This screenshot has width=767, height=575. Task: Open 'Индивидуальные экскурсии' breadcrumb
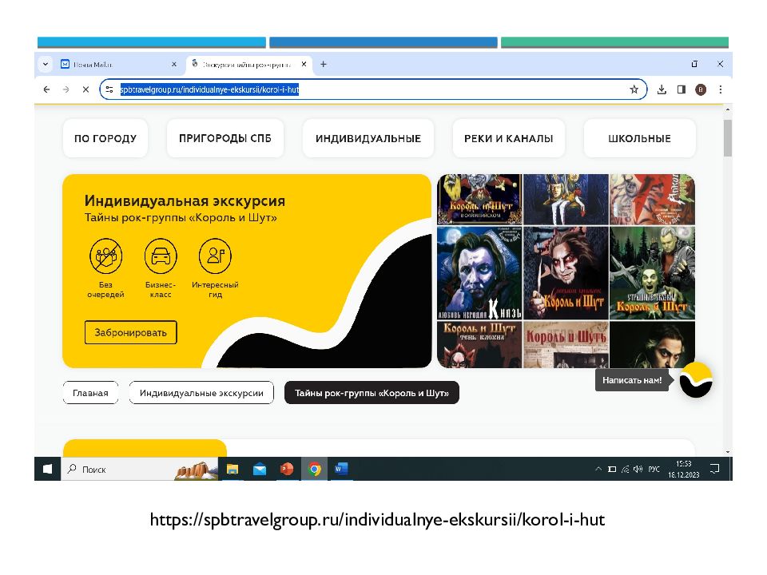click(201, 393)
